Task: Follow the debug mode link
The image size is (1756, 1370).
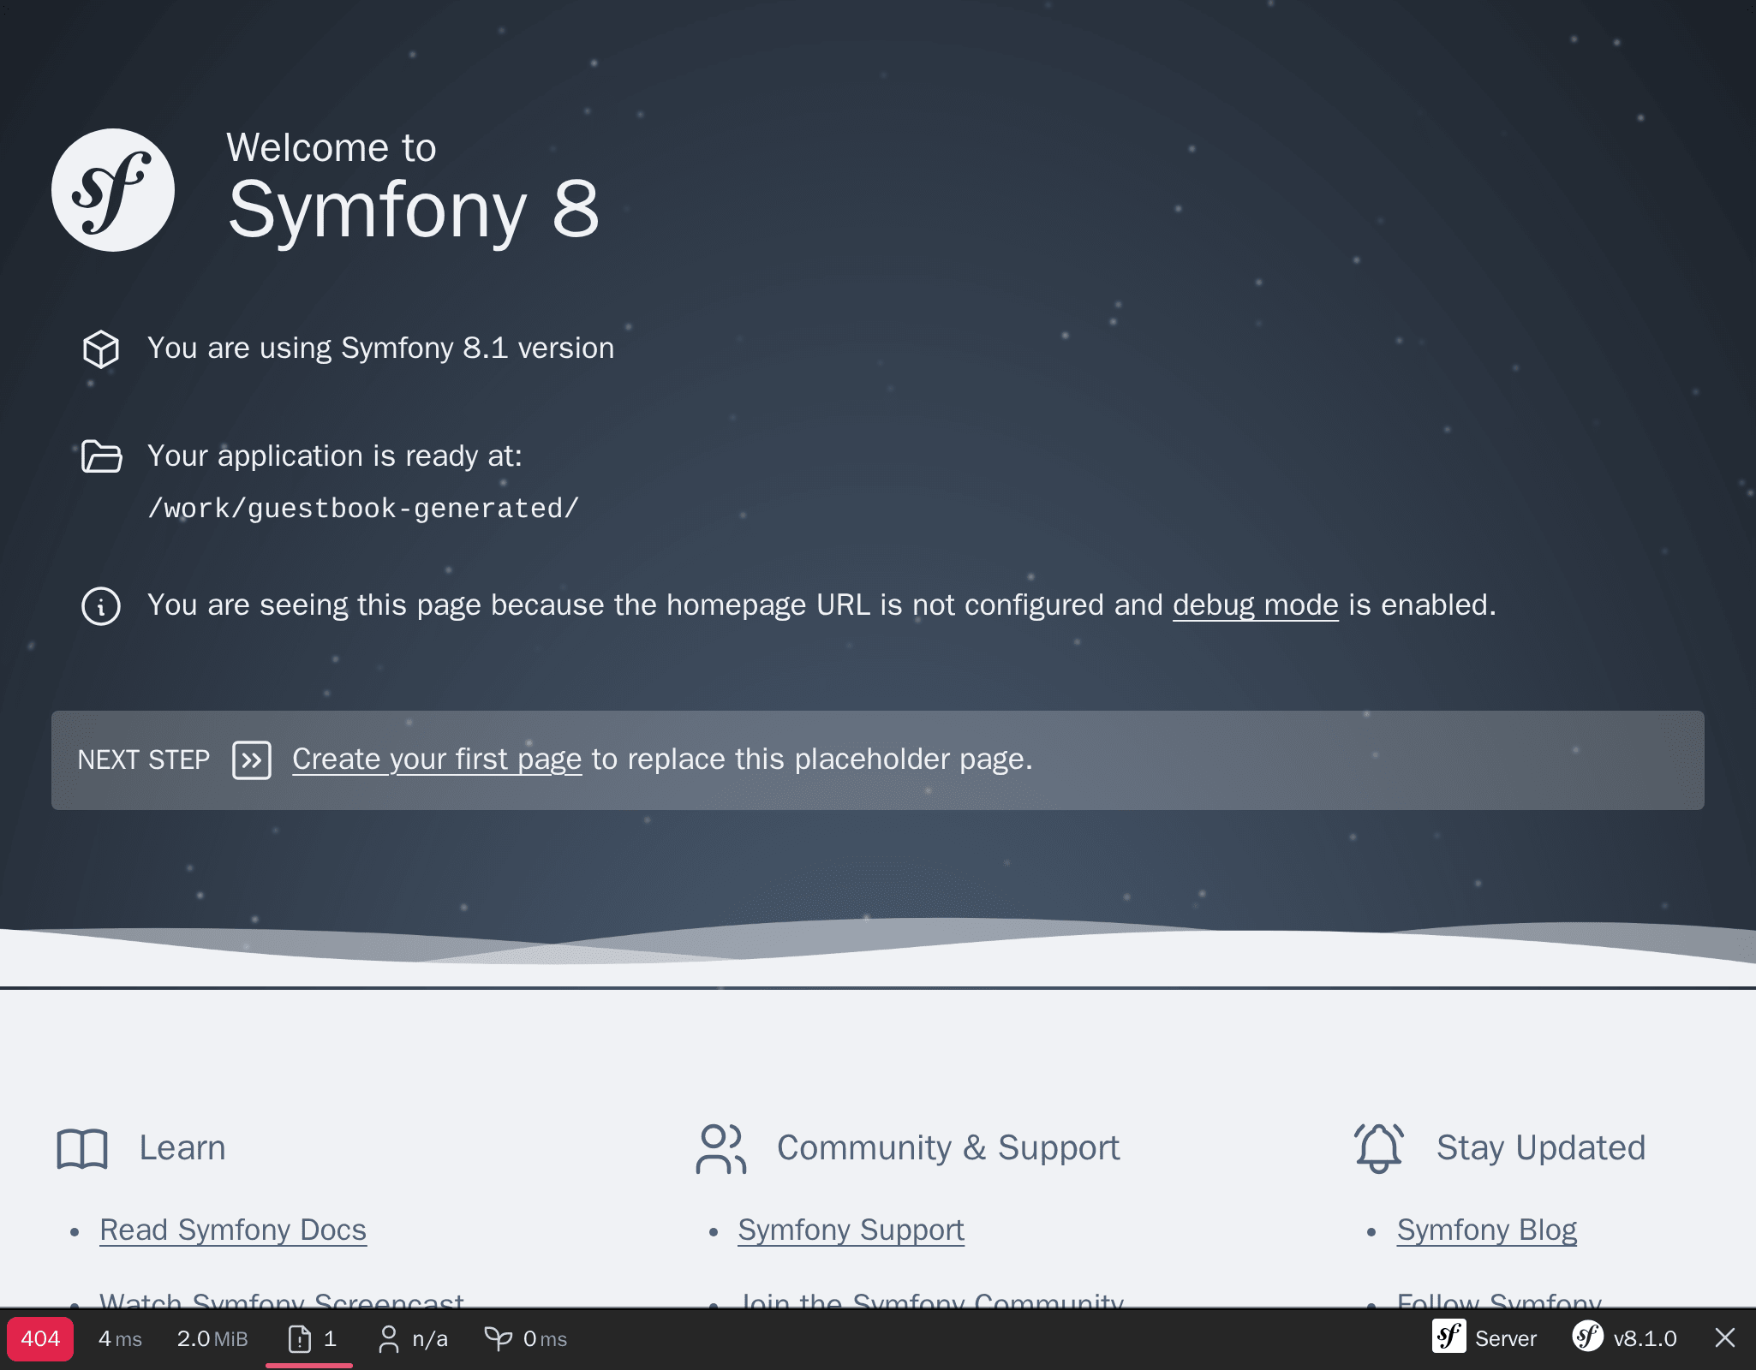Action: tap(1255, 605)
